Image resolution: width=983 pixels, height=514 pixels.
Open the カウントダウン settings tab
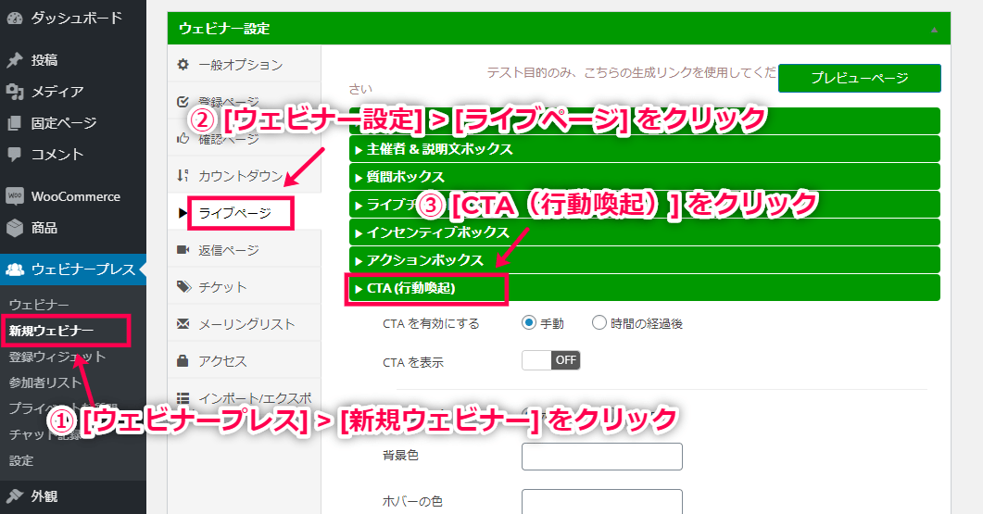245,176
